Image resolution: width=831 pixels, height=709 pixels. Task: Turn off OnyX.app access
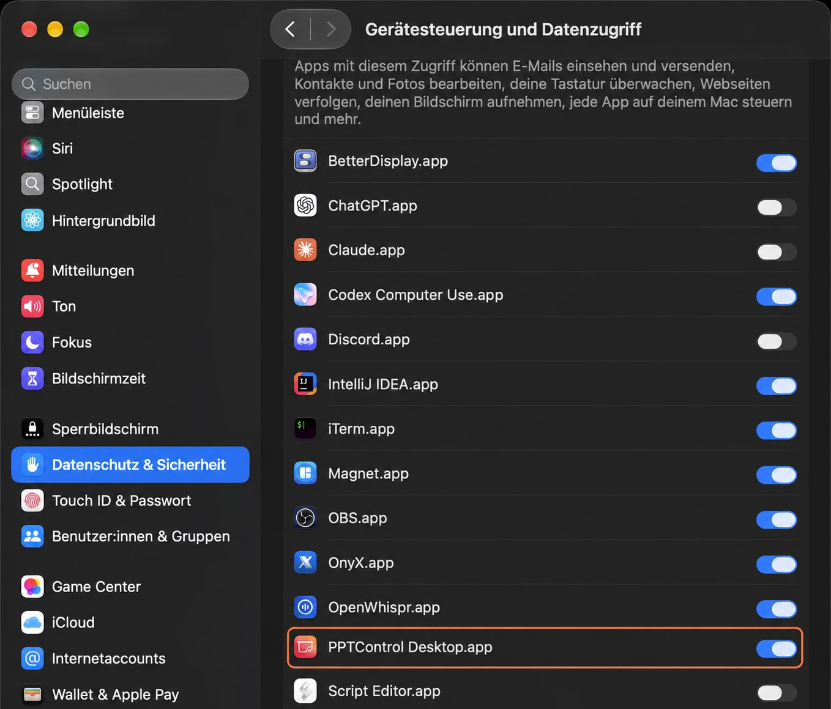(x=777, y=565)
